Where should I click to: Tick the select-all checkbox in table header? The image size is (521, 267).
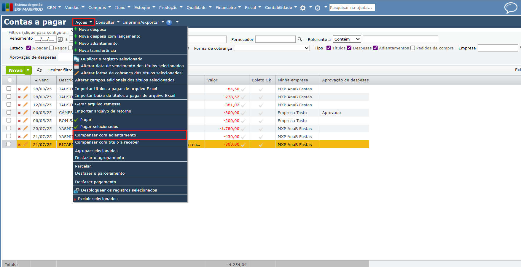coord(10,80)
